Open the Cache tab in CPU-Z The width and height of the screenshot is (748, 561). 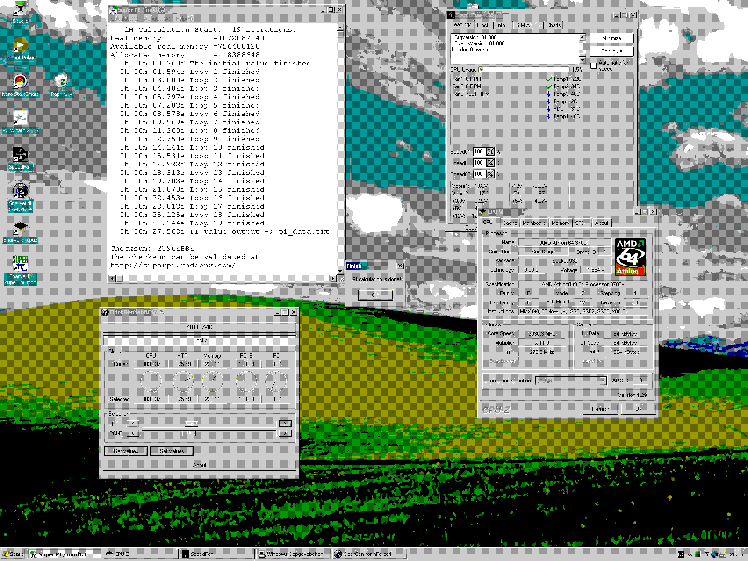[510, 223]
